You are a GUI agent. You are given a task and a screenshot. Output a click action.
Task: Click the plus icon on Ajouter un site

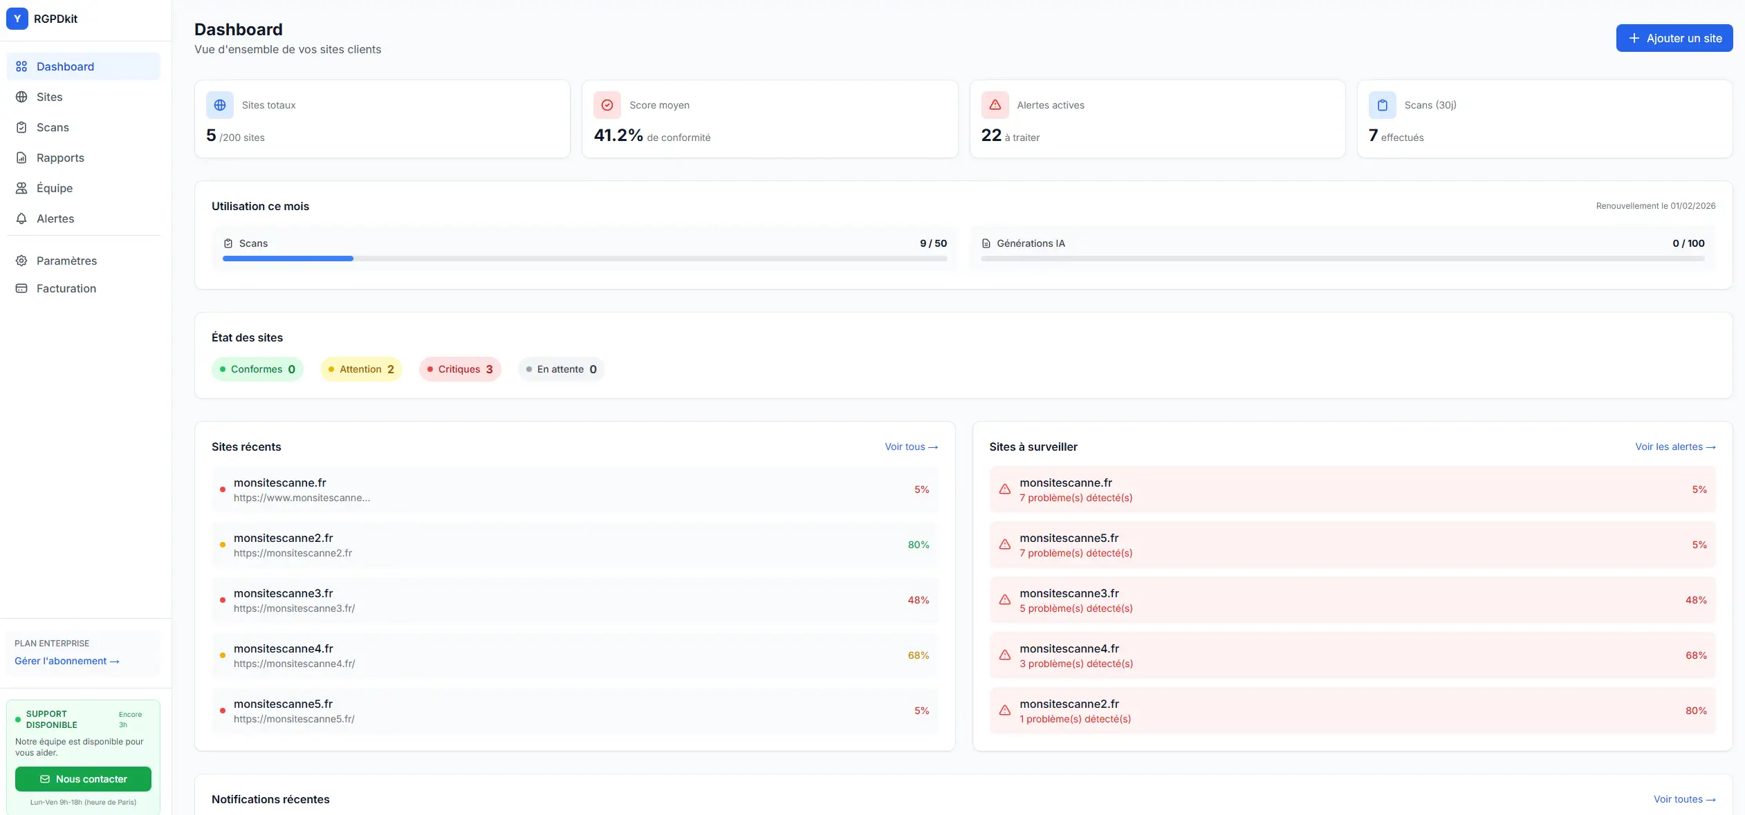[1634, 39]
